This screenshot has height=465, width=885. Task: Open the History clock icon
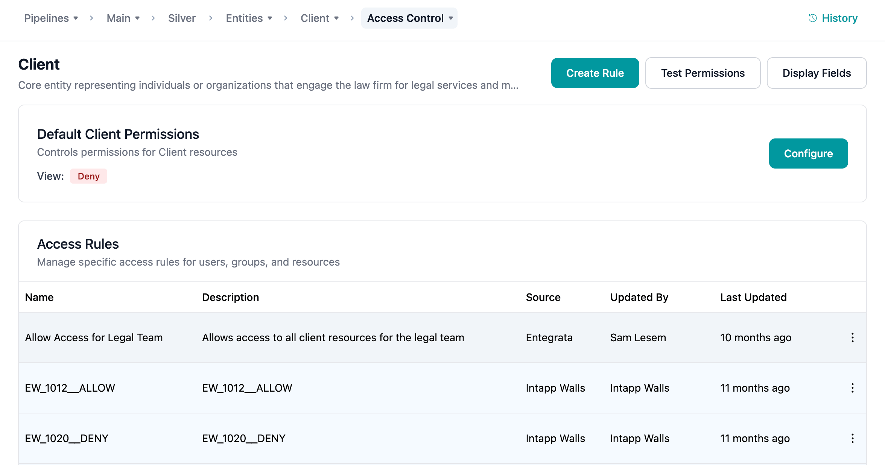tap(812, 18)
